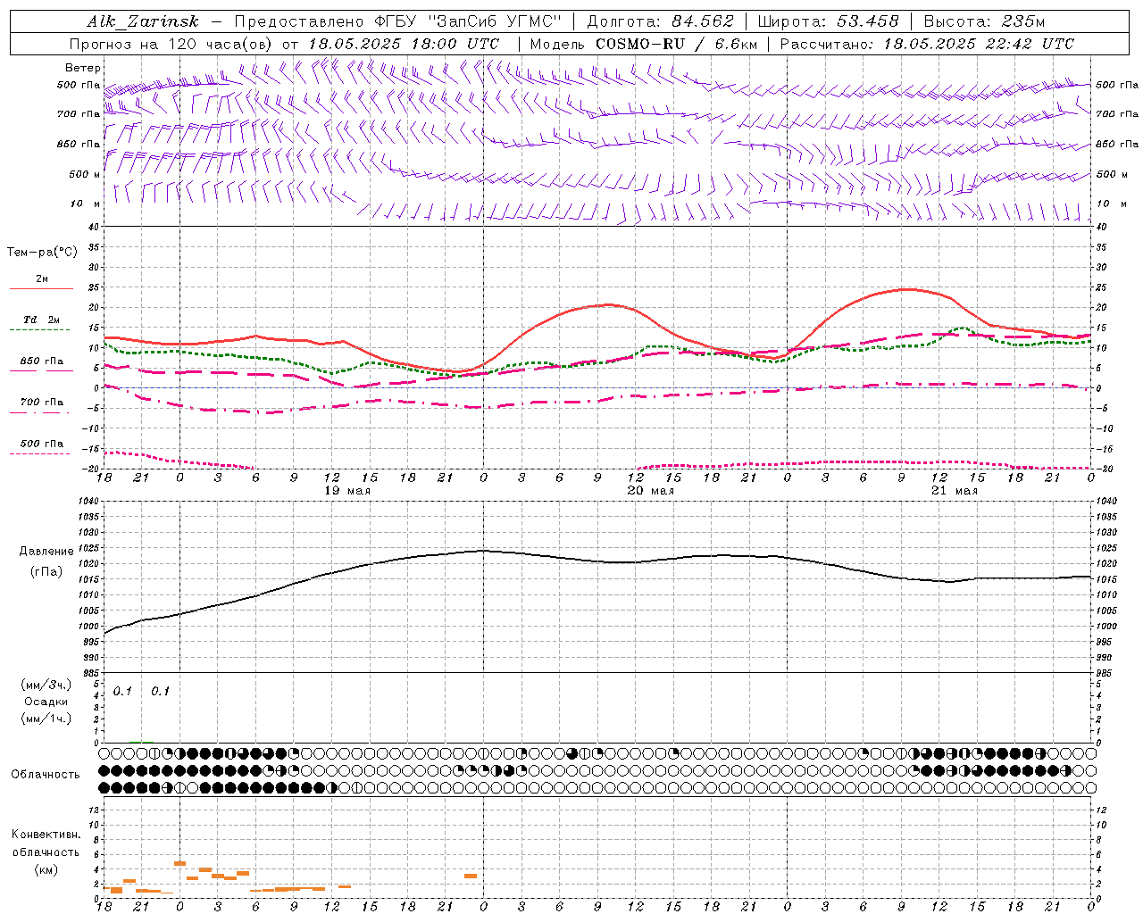
Task: Click the Осадки precipitation label
Action: (x=46, y=702)
